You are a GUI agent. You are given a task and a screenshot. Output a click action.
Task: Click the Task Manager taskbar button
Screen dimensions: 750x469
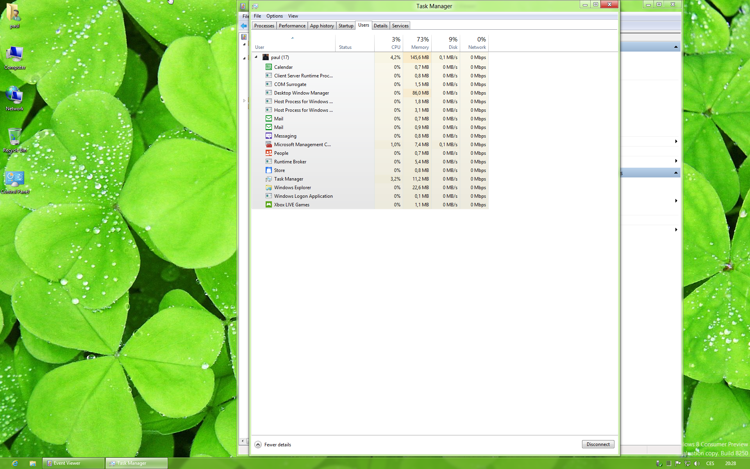point(136,463)
